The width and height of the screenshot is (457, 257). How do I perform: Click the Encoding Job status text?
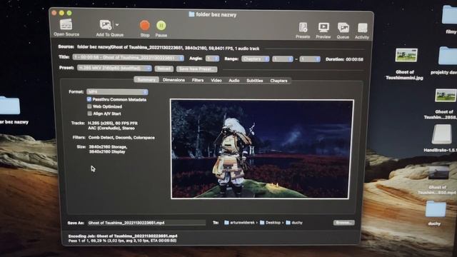(x=123, y=236)
